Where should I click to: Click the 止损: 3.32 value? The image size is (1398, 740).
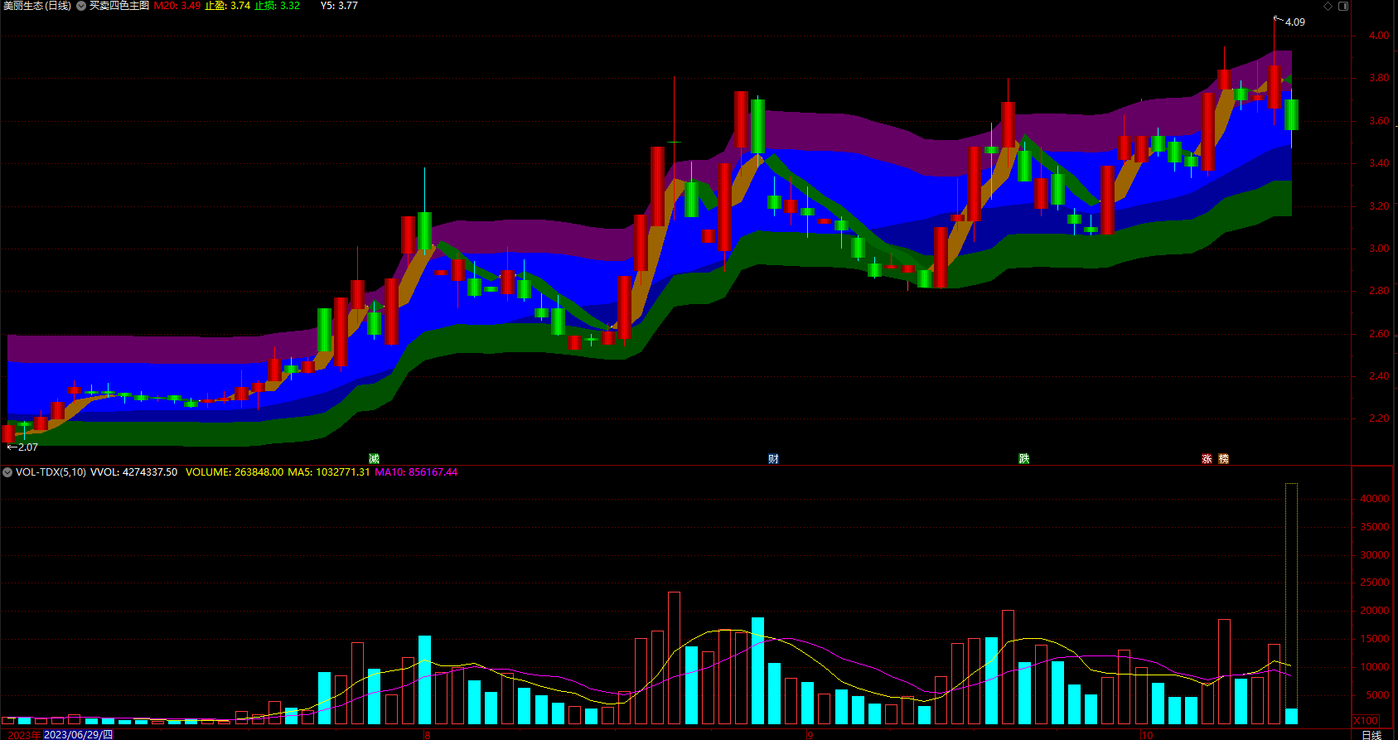tap(278, 6)
